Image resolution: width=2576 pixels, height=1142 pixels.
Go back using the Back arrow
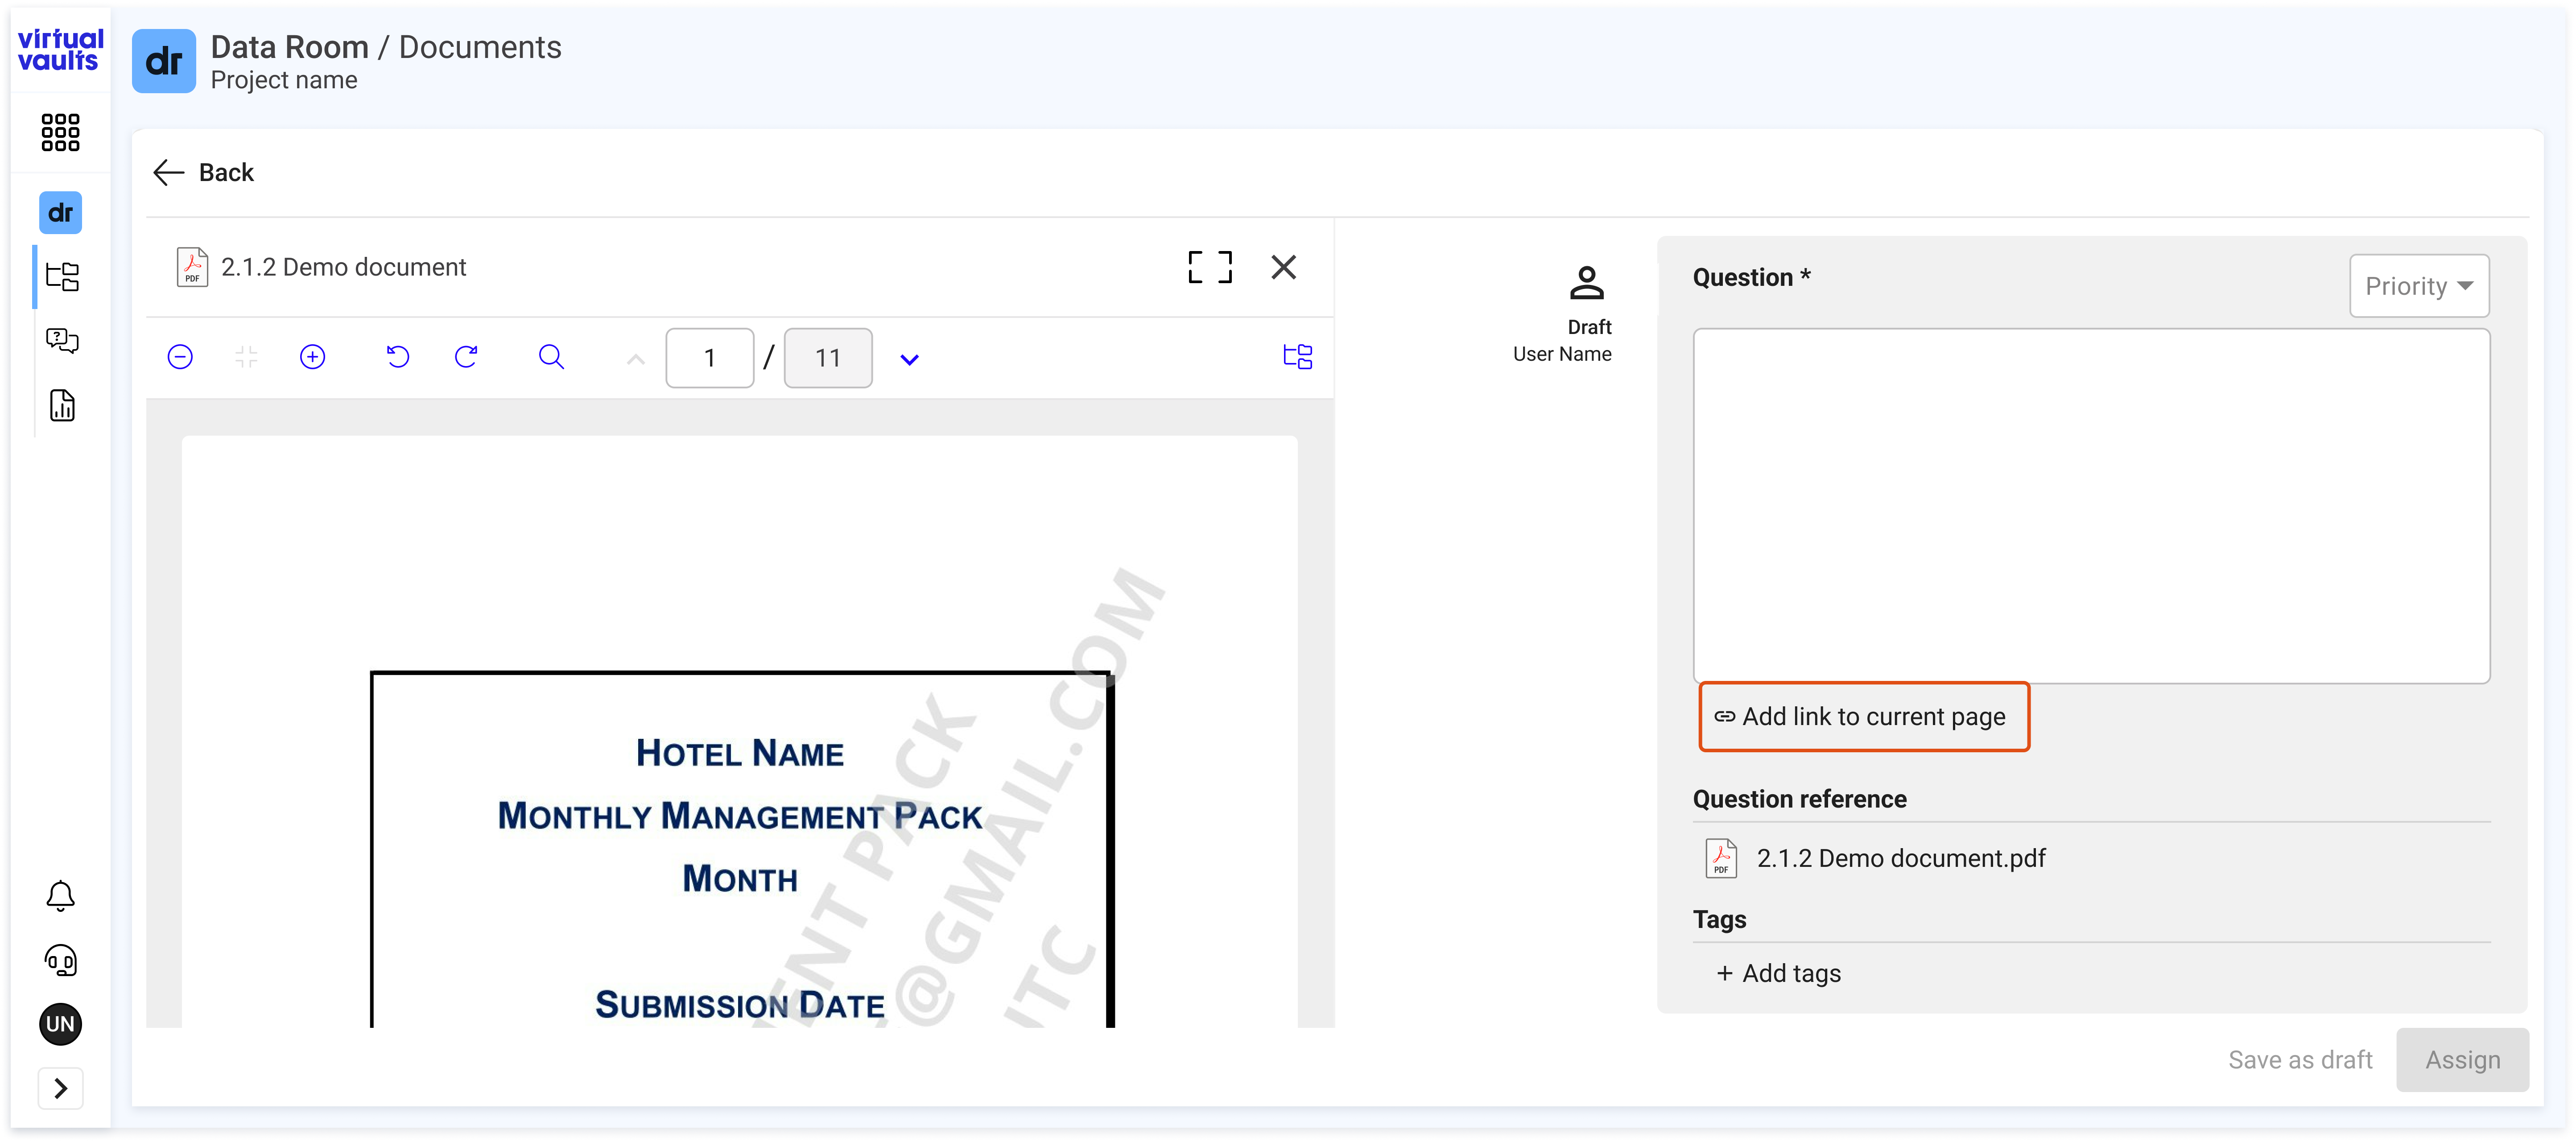coord(204,173)
